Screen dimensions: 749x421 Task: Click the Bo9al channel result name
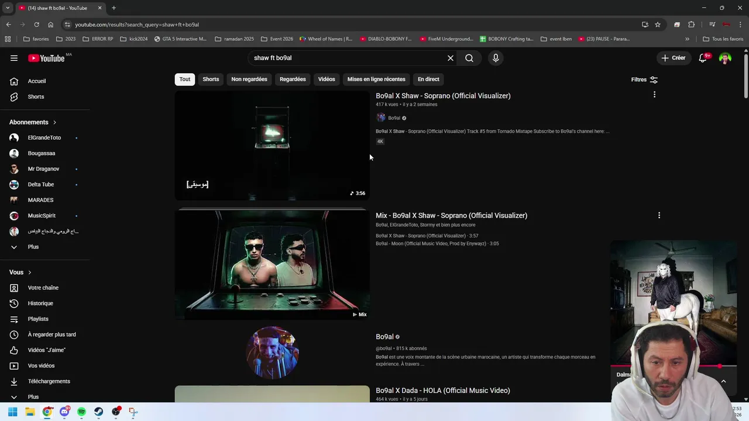pyautogui.click(x=384, y=337)
